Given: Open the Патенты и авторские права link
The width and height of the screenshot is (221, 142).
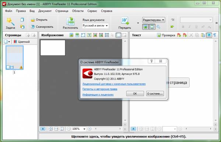Looking at the screenshot, I should point(100,89).
